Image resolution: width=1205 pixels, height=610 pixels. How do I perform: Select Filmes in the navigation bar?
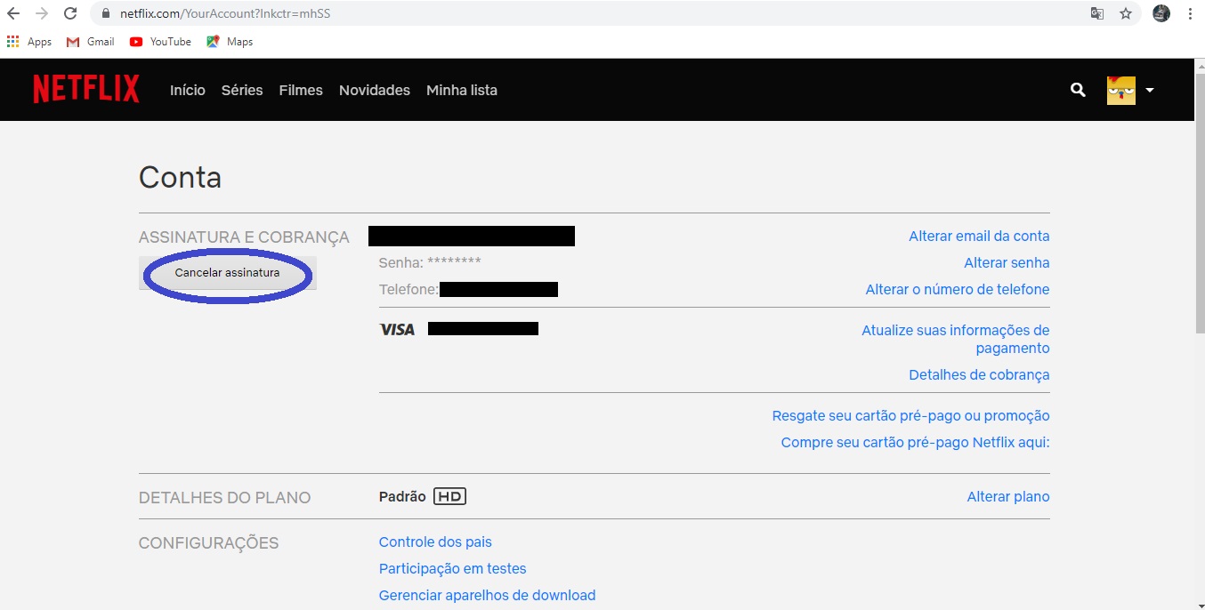pyautogui.click(x=301, y=90)
